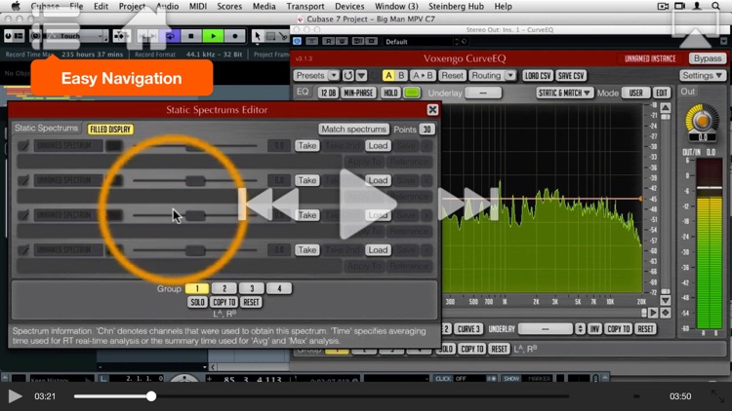Click the SAVE CSV button
The width and height of the screenshot is (732, 411).
[x=571, y=76]
